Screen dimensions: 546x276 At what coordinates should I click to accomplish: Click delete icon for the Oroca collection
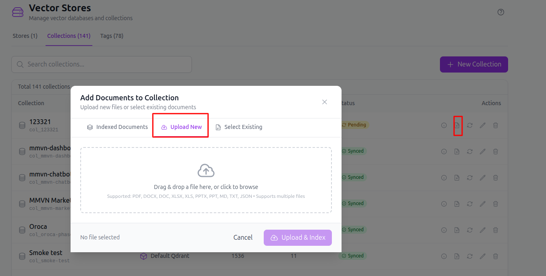click(x=496, y=230)
